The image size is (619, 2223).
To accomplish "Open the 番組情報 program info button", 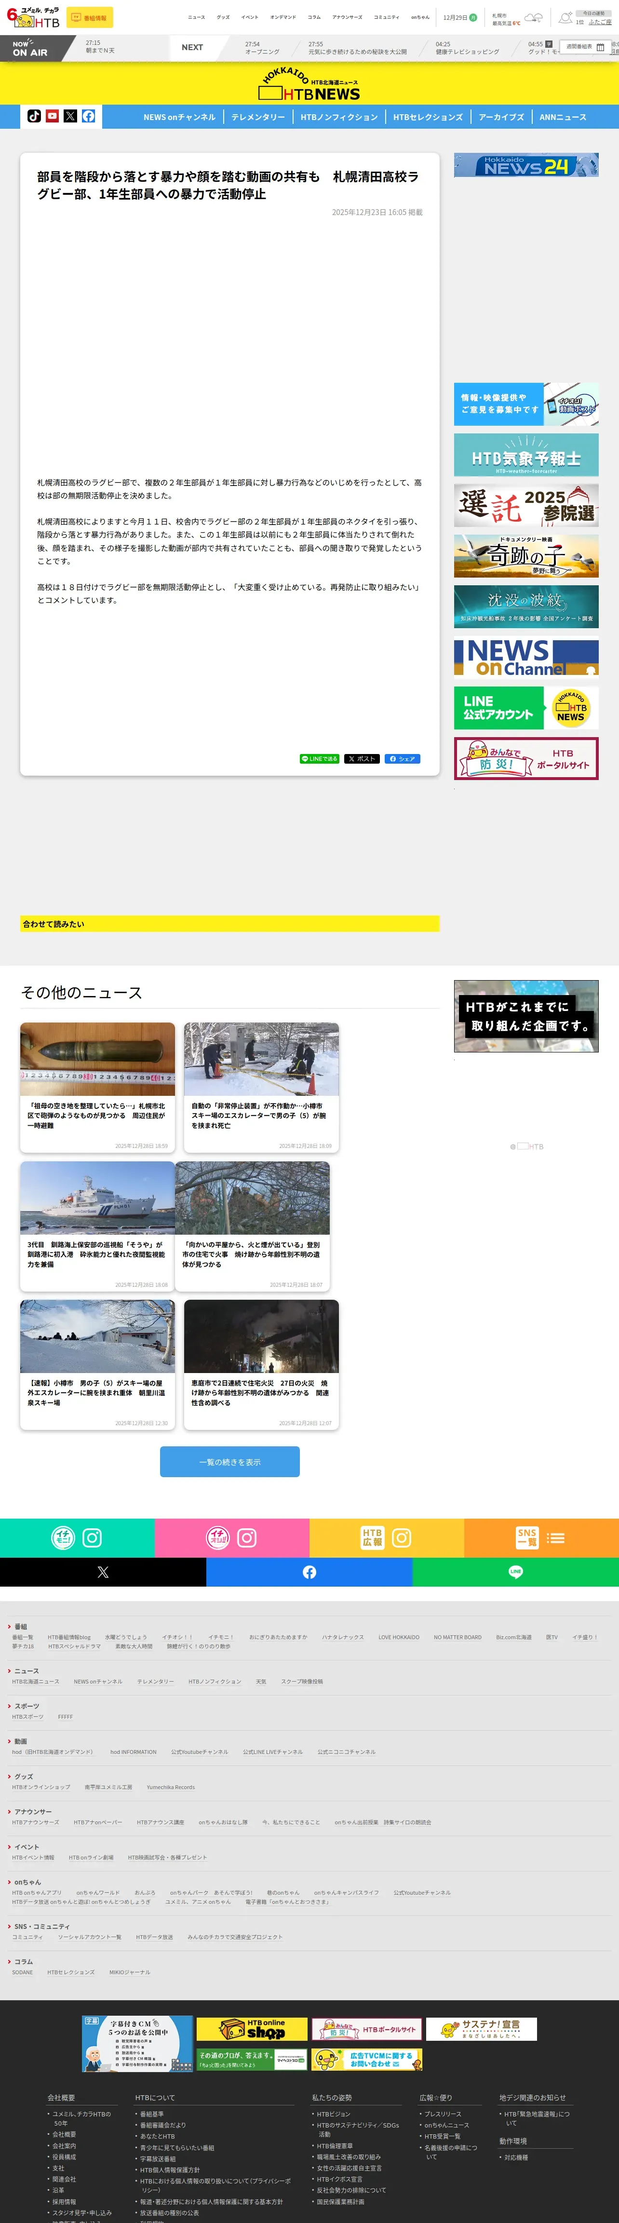I will coord(89,17).
